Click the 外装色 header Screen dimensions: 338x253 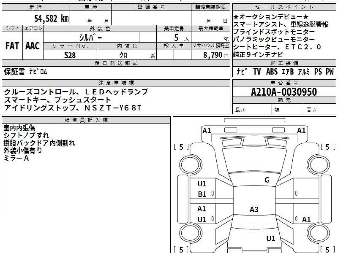click(100, 28)
